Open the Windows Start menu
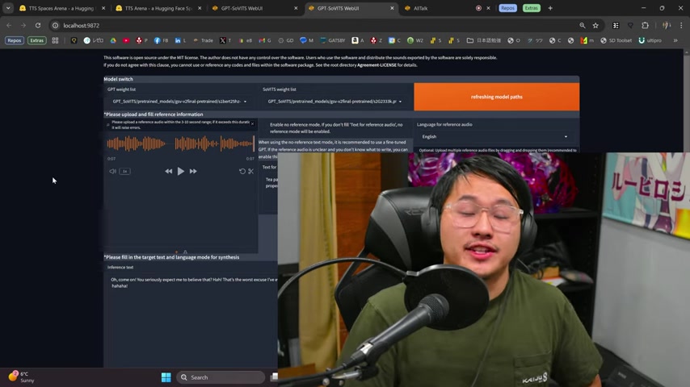Viewport: 690px width, 387px height. pos(166,377)
